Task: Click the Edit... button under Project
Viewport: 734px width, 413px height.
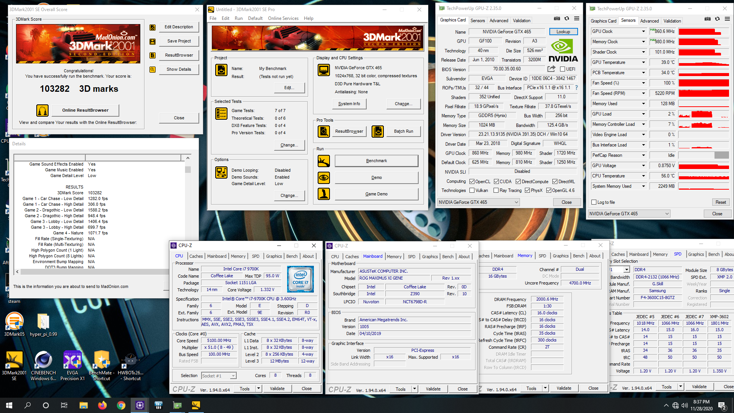Action: (289, 88)
